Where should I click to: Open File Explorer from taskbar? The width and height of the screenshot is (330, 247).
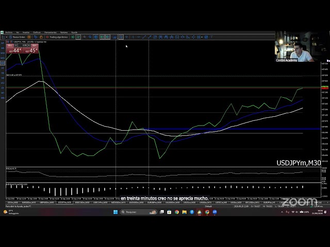click(x=185, y=212)
